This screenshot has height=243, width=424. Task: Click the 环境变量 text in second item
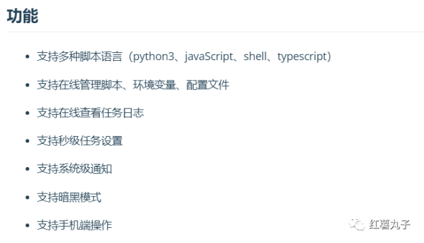pyautogui.click(x=154, y=85)
